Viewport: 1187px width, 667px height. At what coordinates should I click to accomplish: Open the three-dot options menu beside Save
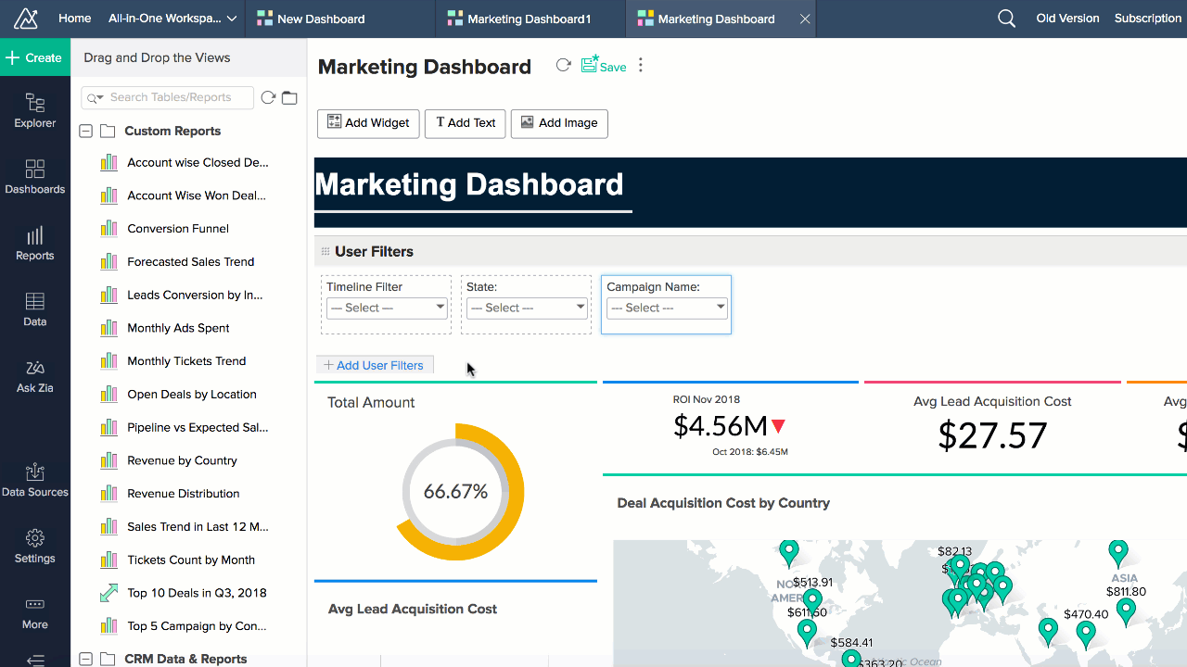[641, 66]
